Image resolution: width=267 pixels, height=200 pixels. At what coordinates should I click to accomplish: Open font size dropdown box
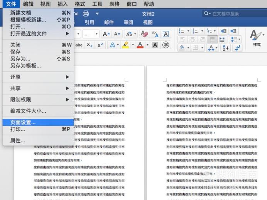91,34
